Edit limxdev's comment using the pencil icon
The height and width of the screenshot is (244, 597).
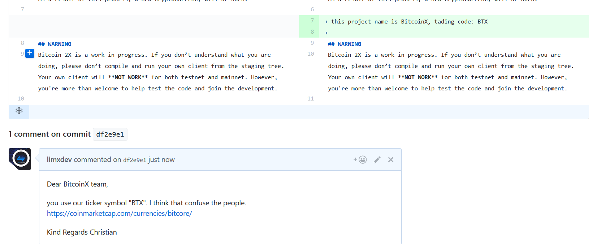(x=377, y=160)
